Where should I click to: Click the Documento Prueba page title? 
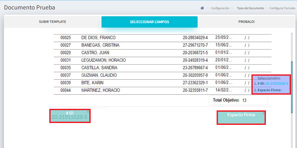[x=30, y=8]
